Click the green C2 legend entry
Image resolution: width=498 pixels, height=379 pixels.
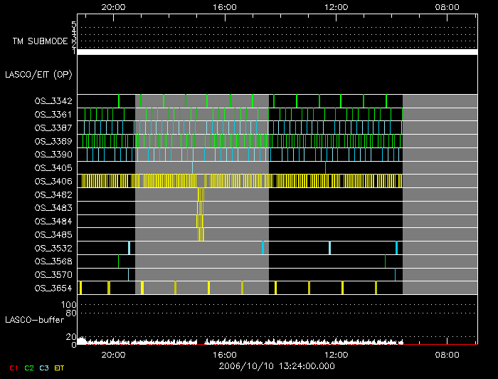tap(29, 367)
